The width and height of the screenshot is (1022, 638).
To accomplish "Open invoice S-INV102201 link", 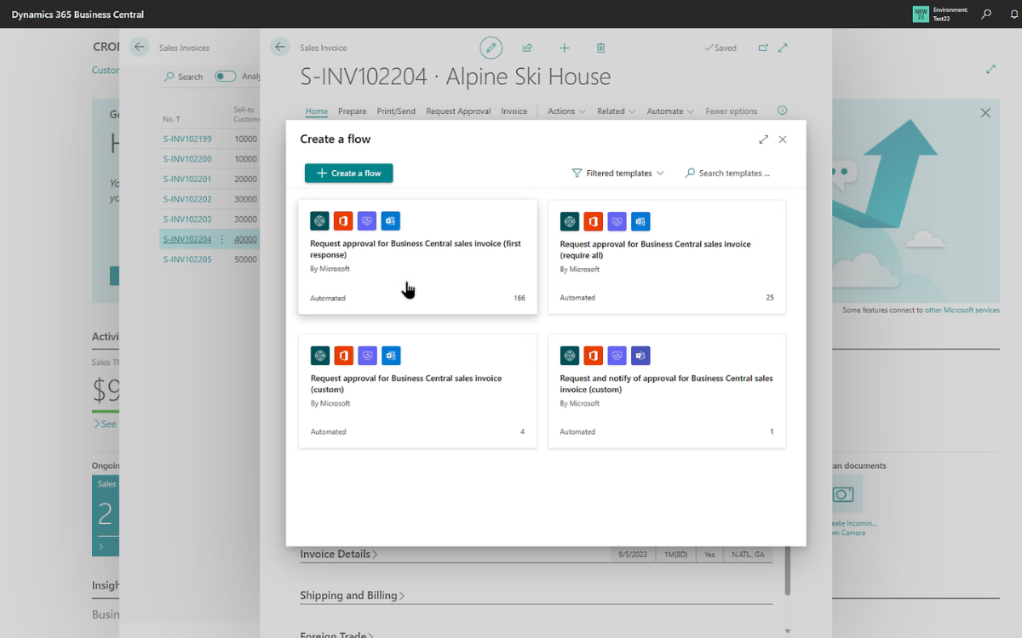I will coord(187,179).
